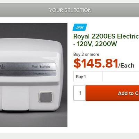The image size is (139, 139).
Task: Click the blue "plus" badge
Action: point(80,27)
